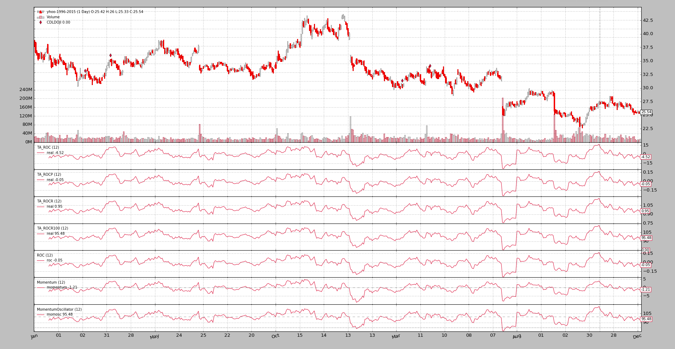Click the Oct label on the date axis
Viewport: 675px width, 349px height.
(275, 336)
